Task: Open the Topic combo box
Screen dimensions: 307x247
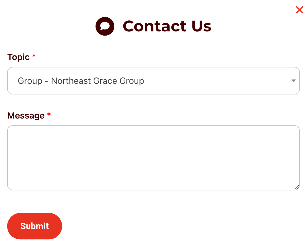Action: tap(153, 80)
